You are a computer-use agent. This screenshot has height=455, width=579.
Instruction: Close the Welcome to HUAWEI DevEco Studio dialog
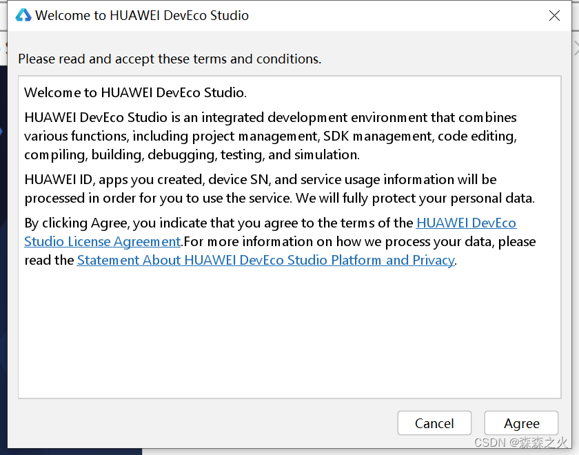coord(554,15)
